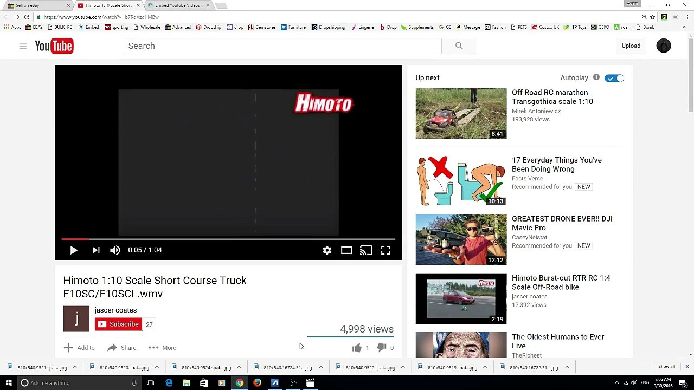Focus Cortana Ask me anything box
694x390 pixels.
tap(79, 383)
